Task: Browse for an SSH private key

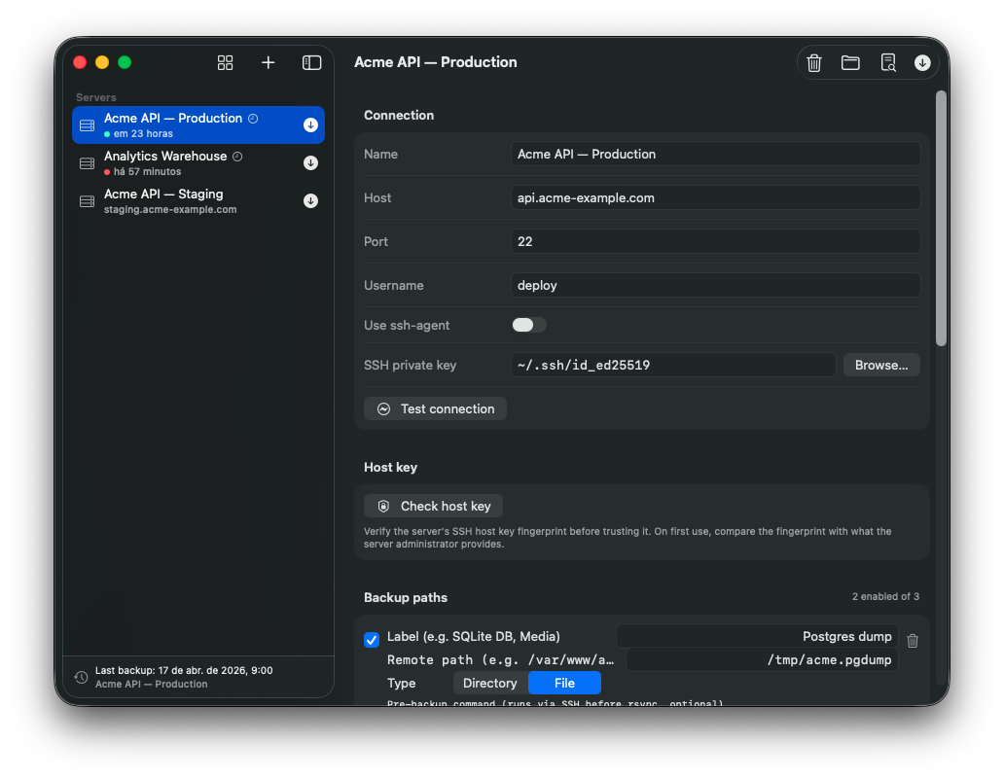Action: (x=880, y=365)
